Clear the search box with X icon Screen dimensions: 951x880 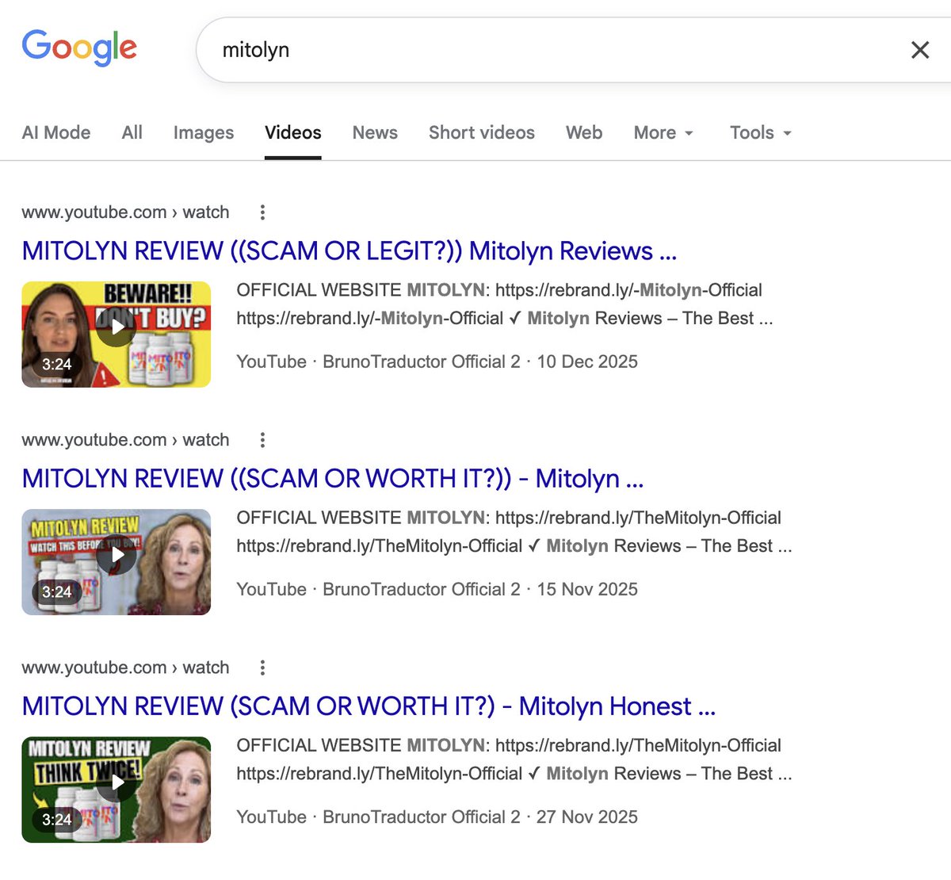click(x=920, y=50)
